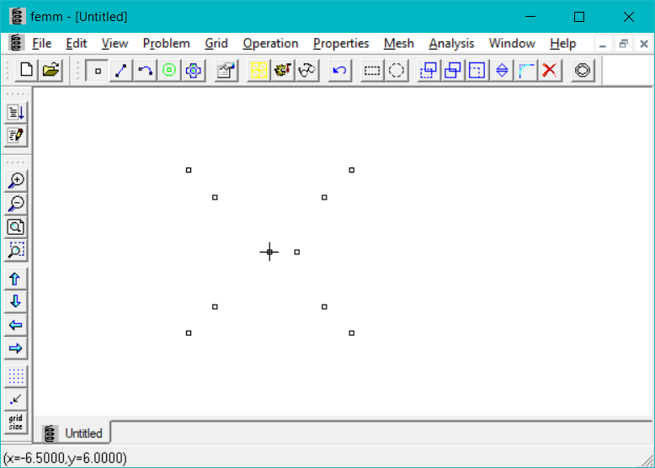Screen dimensions: 655x468
Task: Select the operate on segments tool
Action: coord(121,70)
